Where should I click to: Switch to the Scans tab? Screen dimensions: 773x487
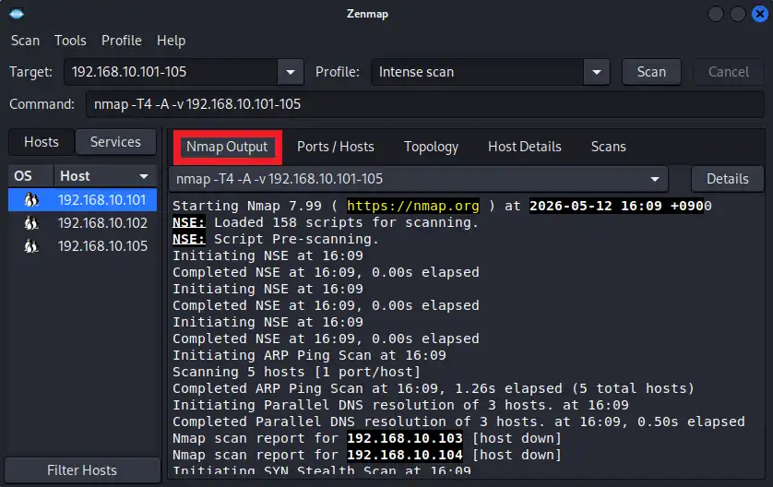[608, 147]
